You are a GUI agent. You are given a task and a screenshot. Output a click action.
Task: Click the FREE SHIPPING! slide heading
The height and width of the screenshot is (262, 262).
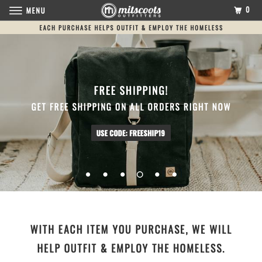pyautogui.click(x=131, y=90)
